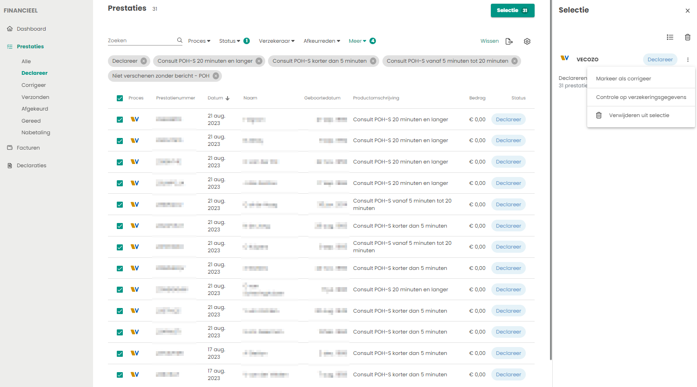
Task: Click the export icon next to Wissen
Action: 509,41
